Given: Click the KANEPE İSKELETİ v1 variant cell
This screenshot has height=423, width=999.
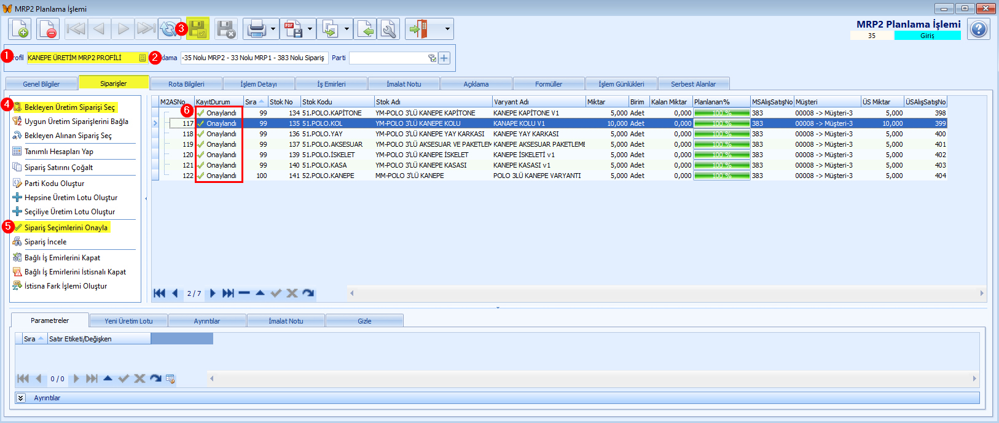Looking at the screenshot, I should (x=539, y=155).
